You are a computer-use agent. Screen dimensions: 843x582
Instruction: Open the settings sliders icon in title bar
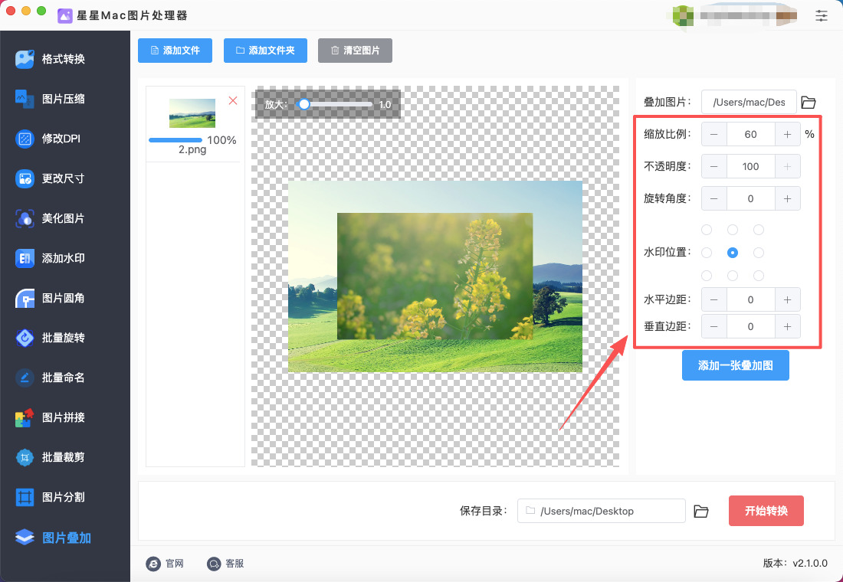point(821,15)
